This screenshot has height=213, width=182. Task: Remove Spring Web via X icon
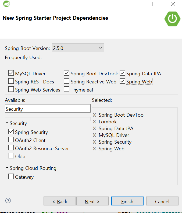tap(94, 149)
